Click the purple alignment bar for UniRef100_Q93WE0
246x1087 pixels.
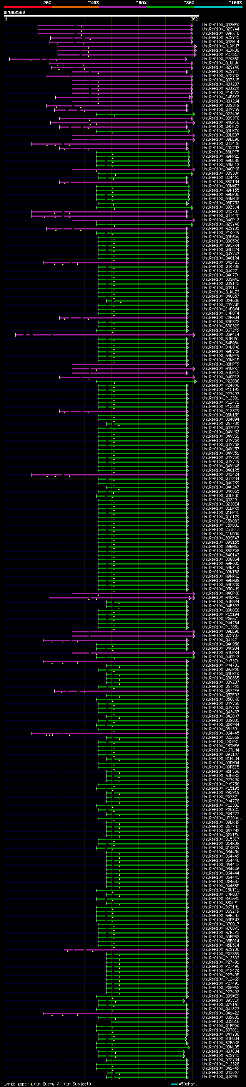pos(115,25)
